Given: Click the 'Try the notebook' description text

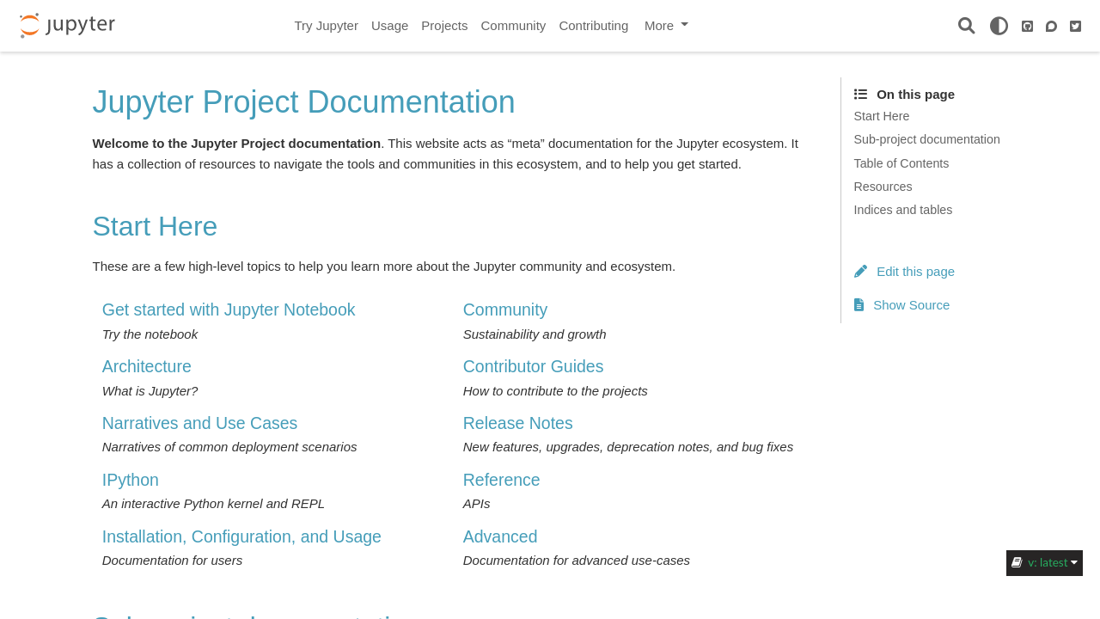Looking at the screenshot, I should tap(150, 334).
